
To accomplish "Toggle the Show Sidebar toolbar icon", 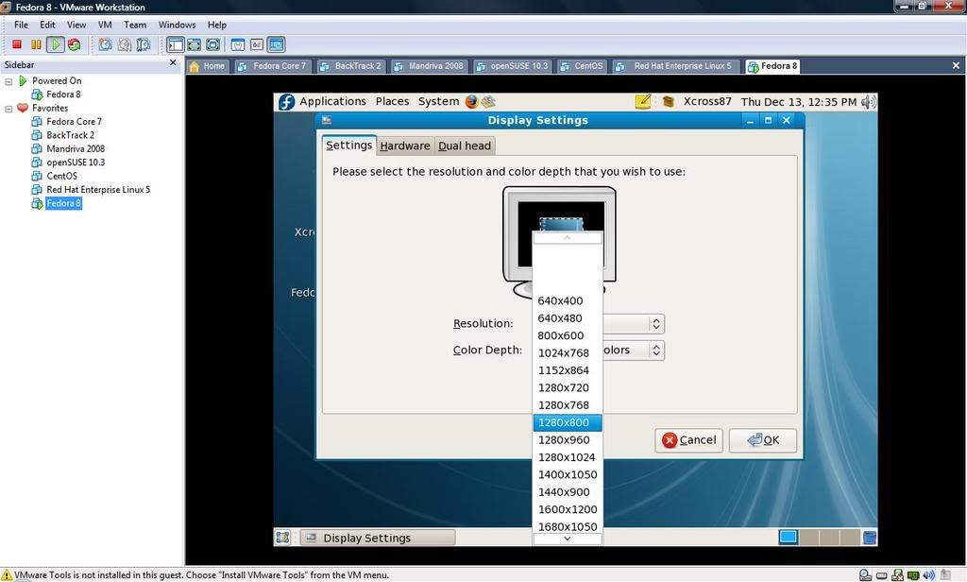I will tap(175, 44).
